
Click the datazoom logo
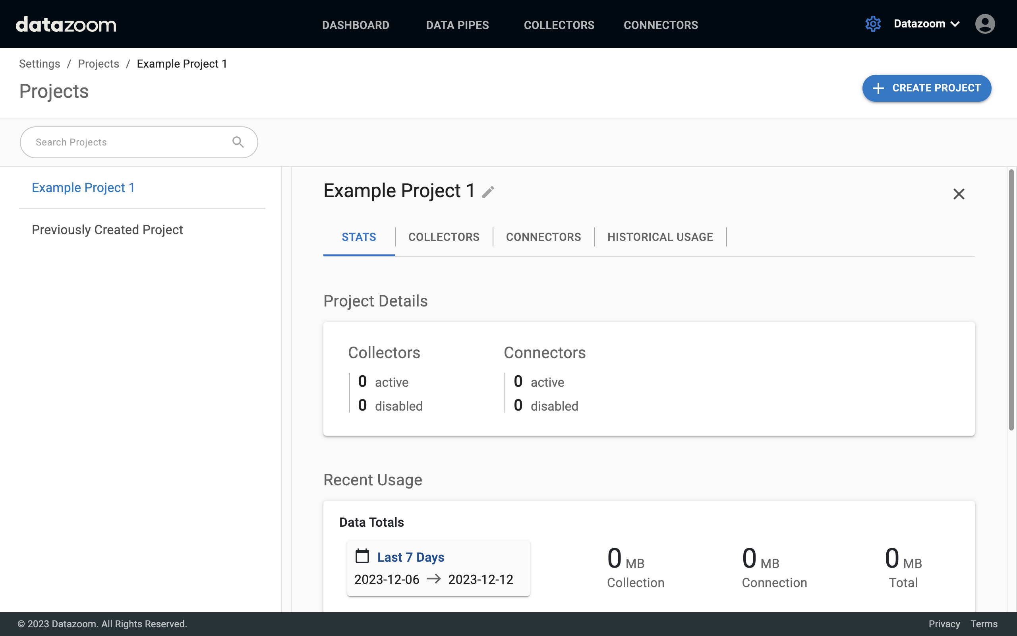coord(66,24)
